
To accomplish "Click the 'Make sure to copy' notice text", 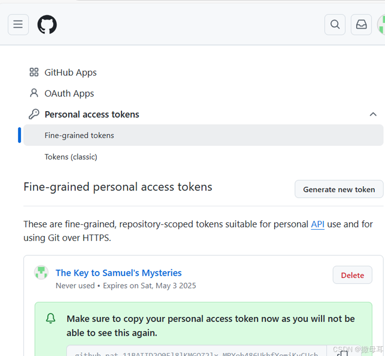I will tap(211, 326).
